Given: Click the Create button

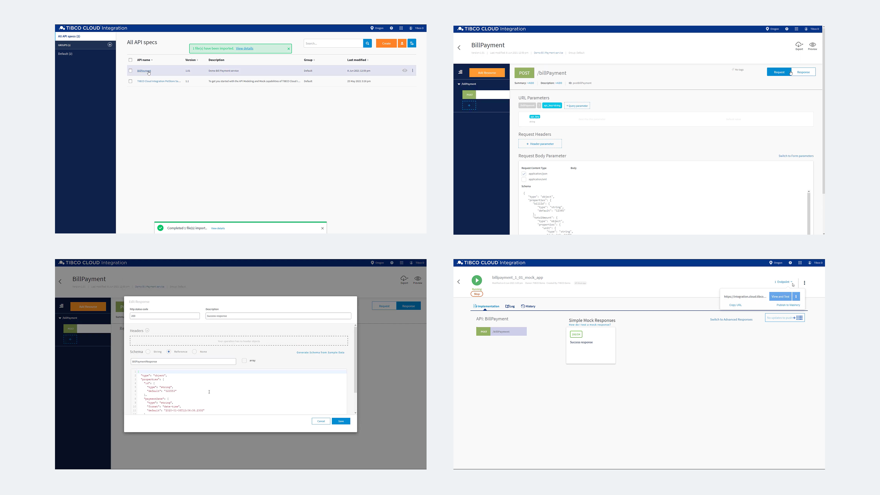Looking at the screenshot, I should pos(386,43).
